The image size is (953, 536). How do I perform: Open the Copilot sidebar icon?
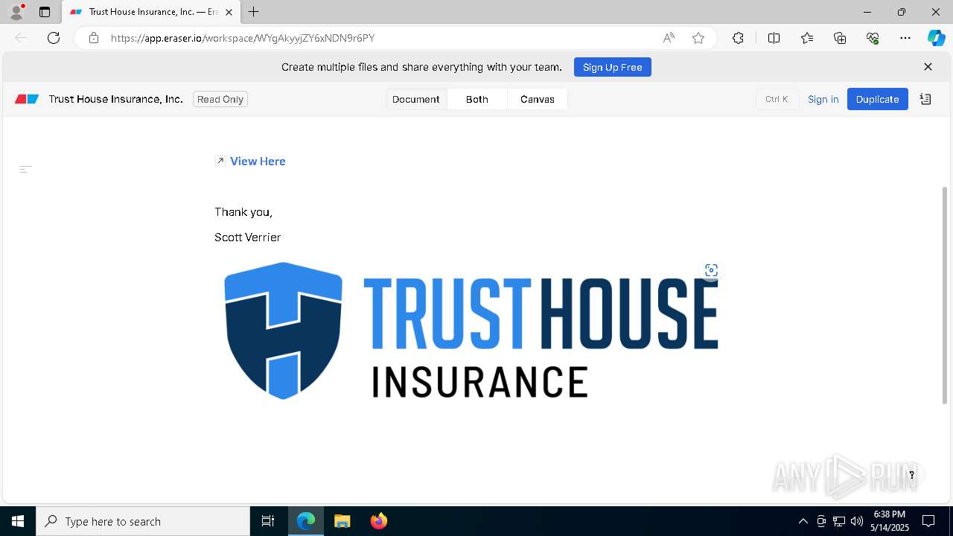tap(936, 38)
